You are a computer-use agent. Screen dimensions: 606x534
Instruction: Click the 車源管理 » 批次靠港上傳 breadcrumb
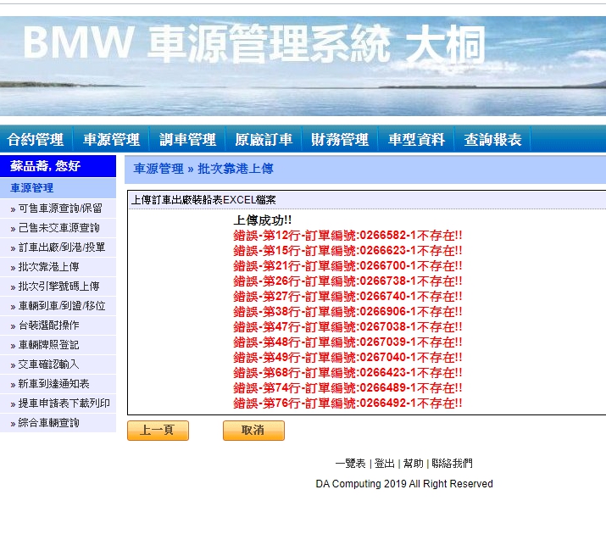203,169
